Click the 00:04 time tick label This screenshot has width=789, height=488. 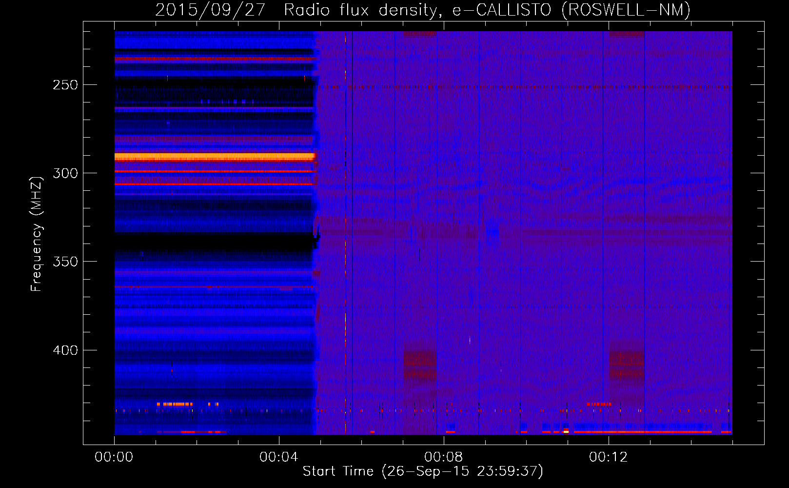click(279, 457)
